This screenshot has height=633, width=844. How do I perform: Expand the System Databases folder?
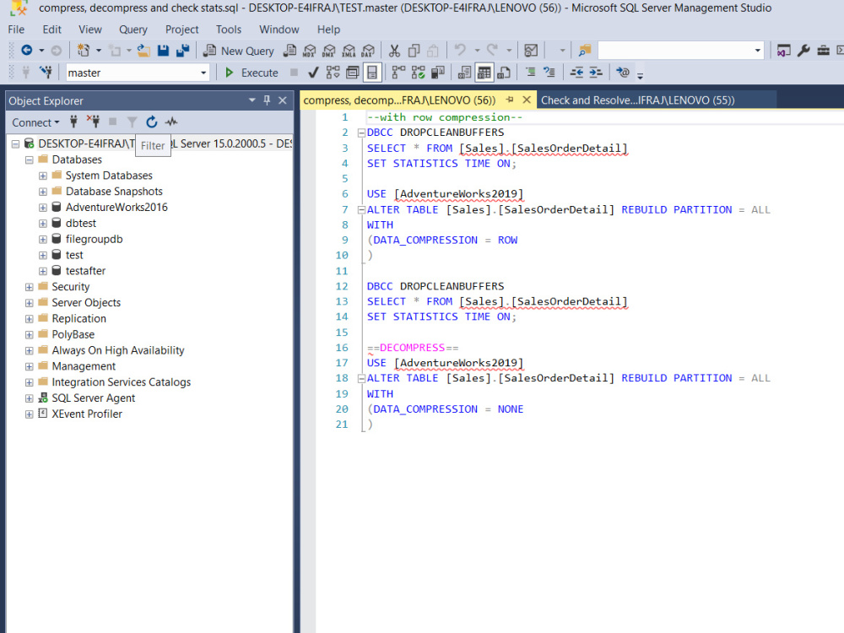[43, 176]
